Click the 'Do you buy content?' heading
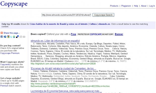Viewport: 156px width, 93px height. pyautogui.click(x=11, y=46)
